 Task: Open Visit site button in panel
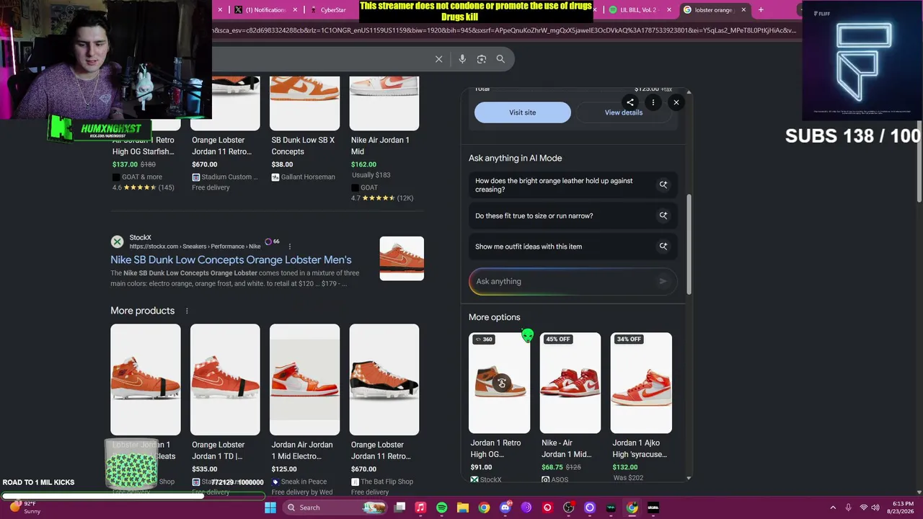point(523,112)
